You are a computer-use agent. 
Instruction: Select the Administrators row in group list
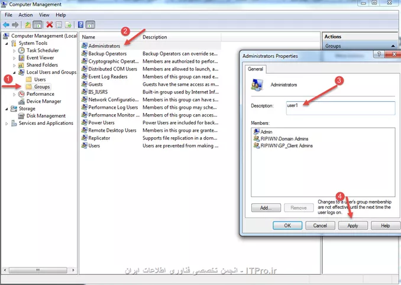point(150,46)
